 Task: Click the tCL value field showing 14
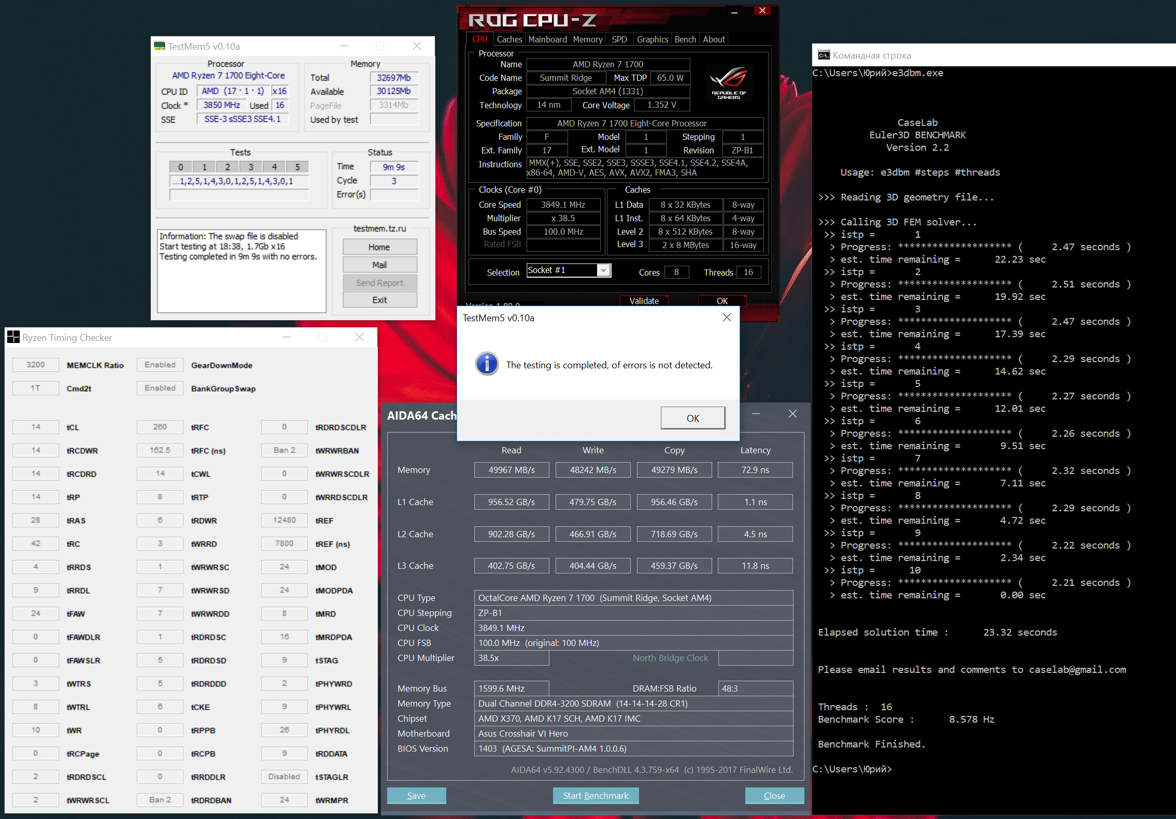coord(35,427)
